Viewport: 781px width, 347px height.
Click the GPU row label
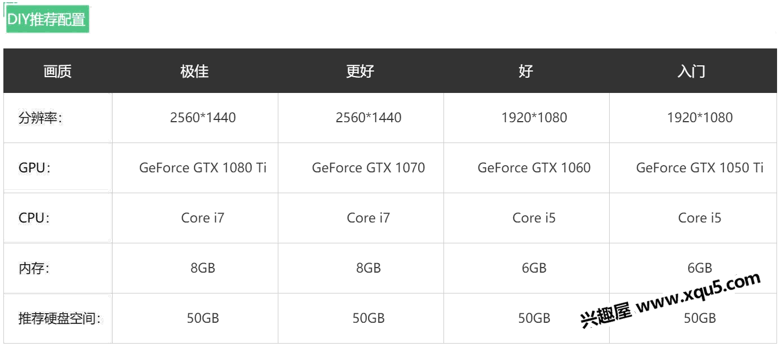tap(34, 168)
